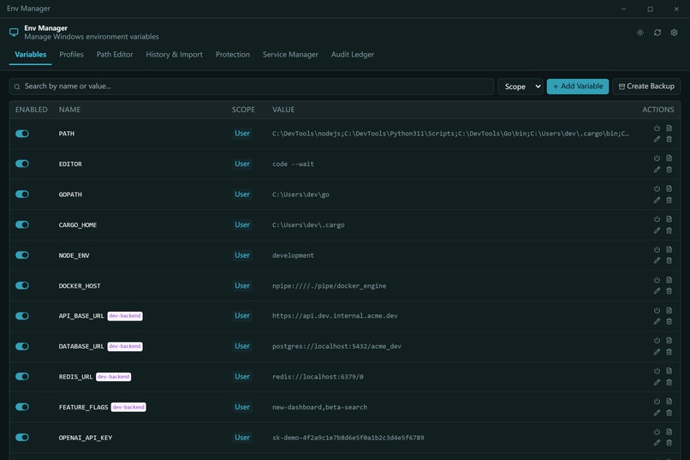690x460 pixels.
Task: Delete the PATH variable with the trash icon
Action: [669, 139]
